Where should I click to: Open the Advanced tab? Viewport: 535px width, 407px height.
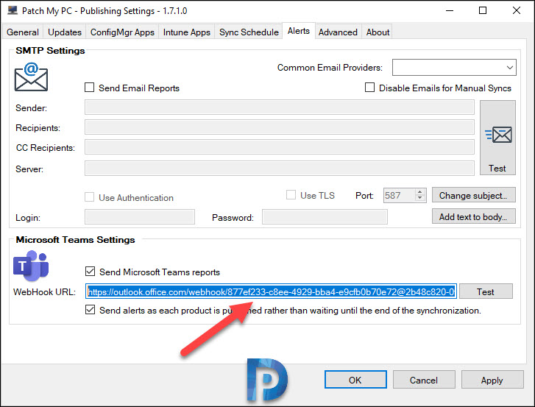(x=338, y=32)
